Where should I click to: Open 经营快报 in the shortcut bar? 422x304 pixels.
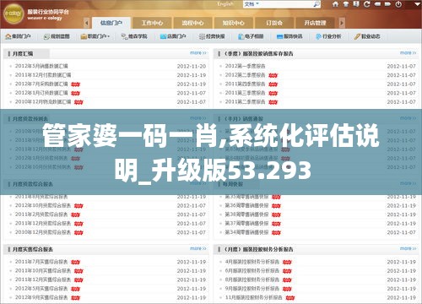212,36
